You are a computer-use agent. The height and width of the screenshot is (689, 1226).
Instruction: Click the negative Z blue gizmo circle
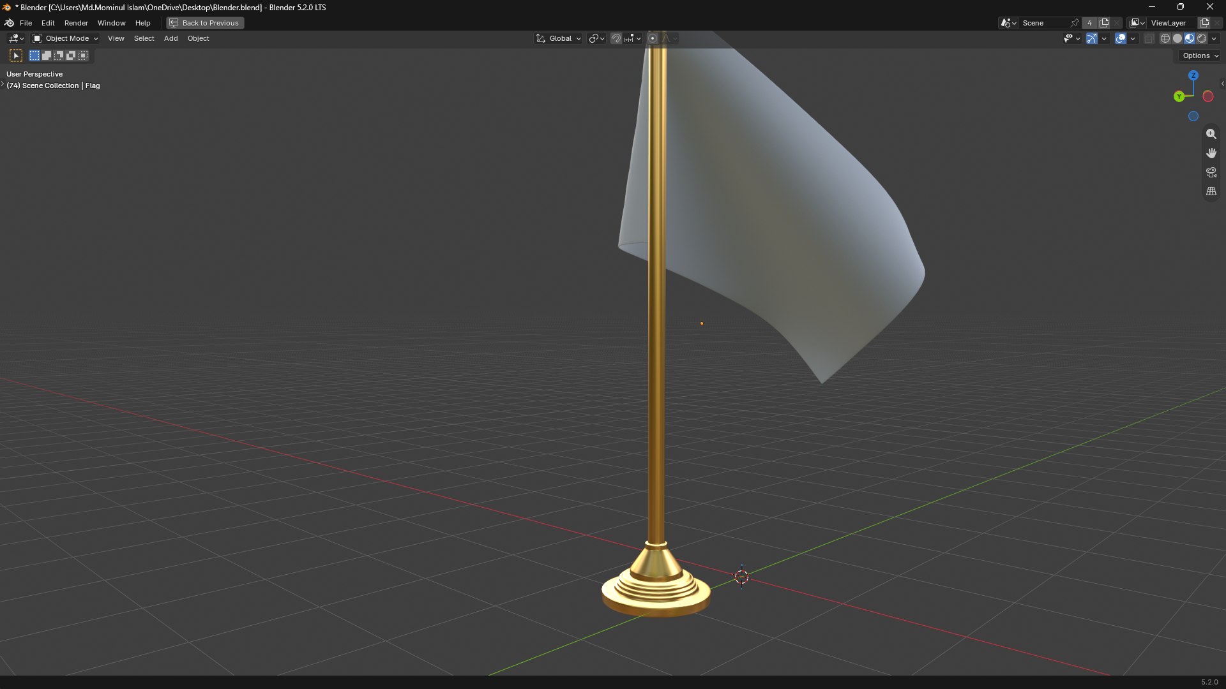(x=1193, y=116)
